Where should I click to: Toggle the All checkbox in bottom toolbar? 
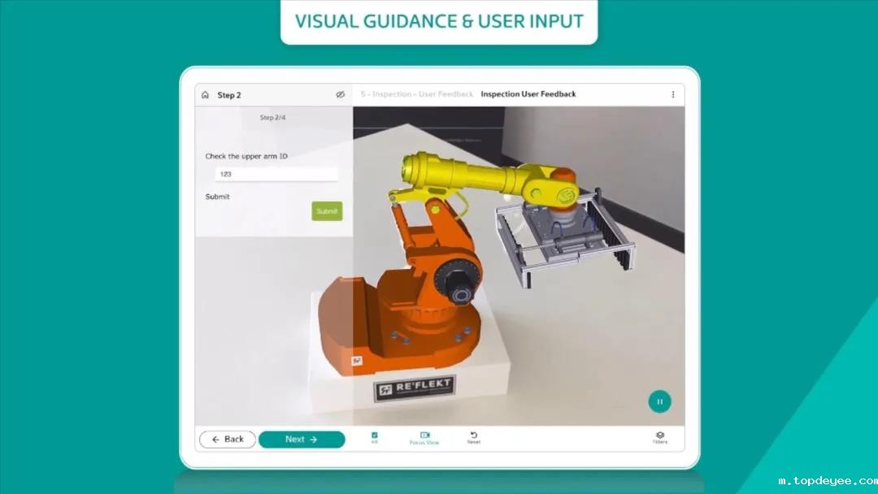(x=375, y=435)
